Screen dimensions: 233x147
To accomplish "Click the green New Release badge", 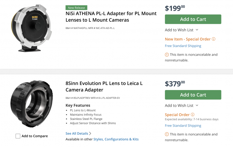I will [x=77, y=8].
